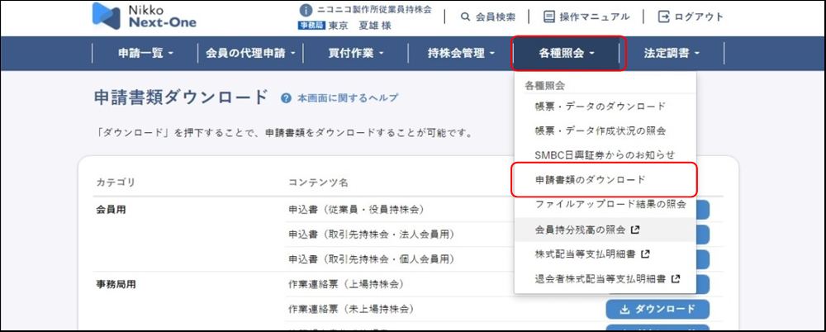Choose ファイルアップロード結果の照会 from the menu
Screen dimensions: 826x332
(610, 203)
